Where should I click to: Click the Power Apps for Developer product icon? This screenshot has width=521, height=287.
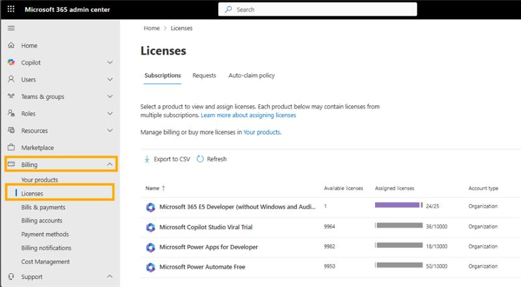click(x=150, y=247)
